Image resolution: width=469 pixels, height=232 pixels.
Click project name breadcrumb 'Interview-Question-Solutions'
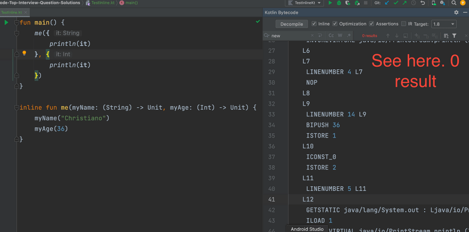click(40, 3)
